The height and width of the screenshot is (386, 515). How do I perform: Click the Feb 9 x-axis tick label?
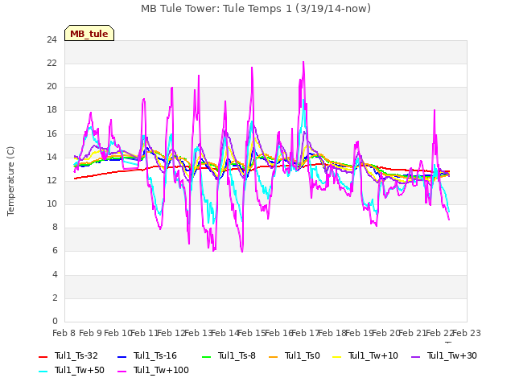91,333
